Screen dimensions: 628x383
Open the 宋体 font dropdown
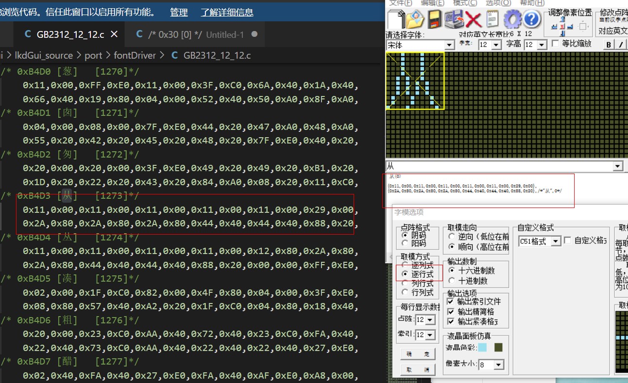450,45
